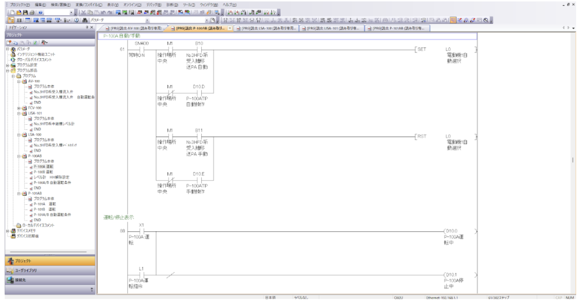Collapse the P-100AB tree node
Image resolution: width=579 pixels, height=302 pixels.
[19, 156]
